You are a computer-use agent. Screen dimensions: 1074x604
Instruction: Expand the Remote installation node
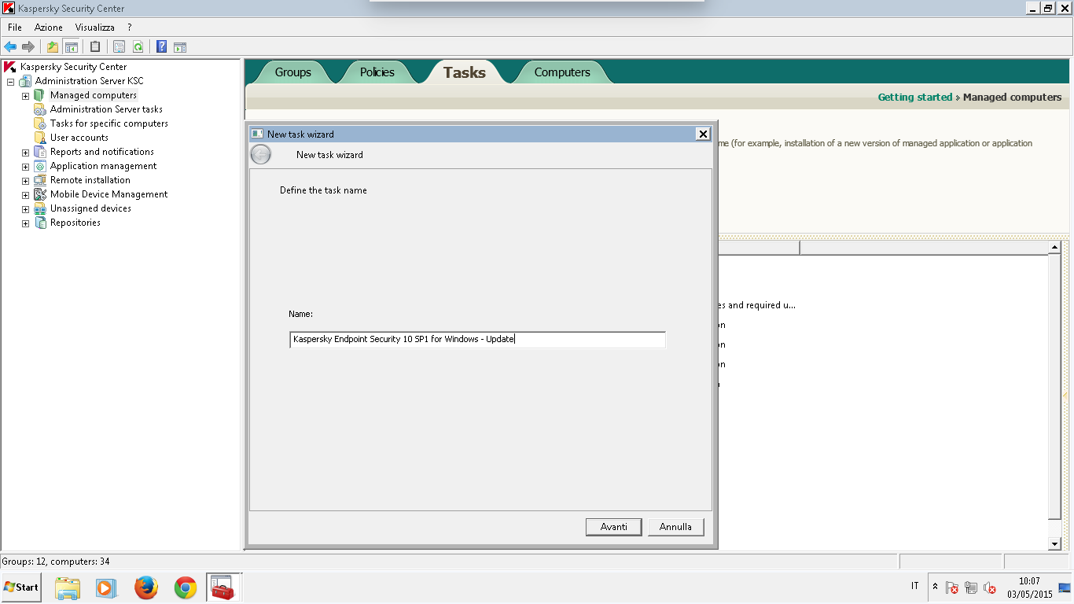(25, 180)
